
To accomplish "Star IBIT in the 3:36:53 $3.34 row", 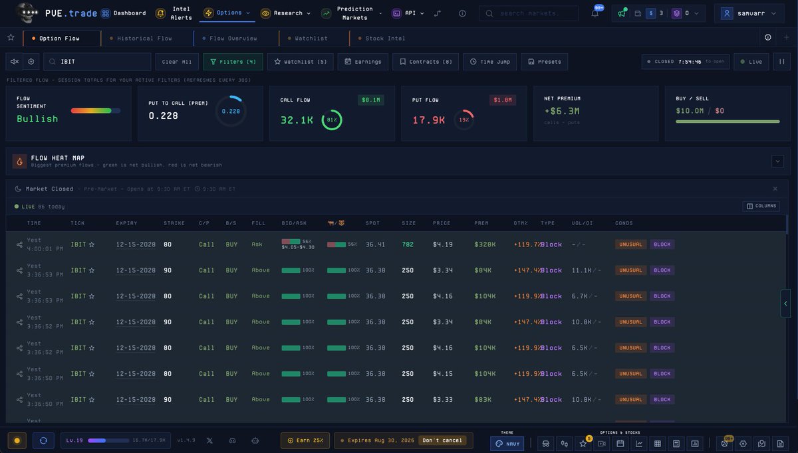I will [x=92, y=270].
